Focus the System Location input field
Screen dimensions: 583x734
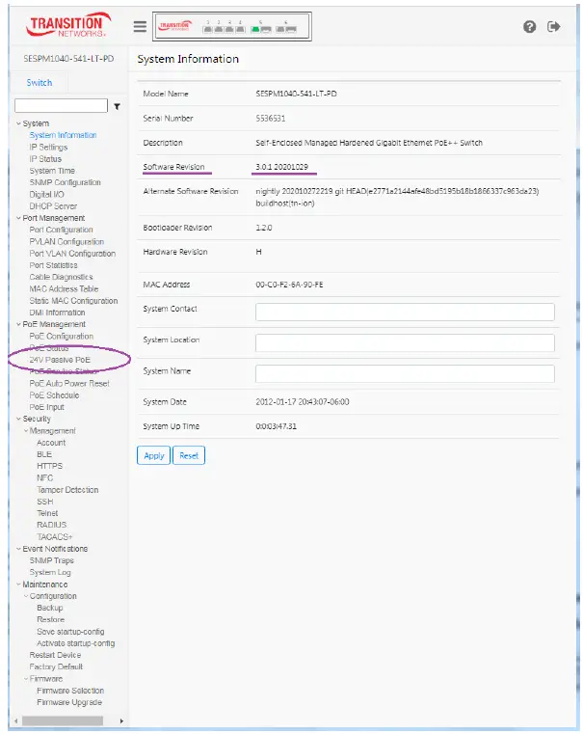(x=405, y=342)
